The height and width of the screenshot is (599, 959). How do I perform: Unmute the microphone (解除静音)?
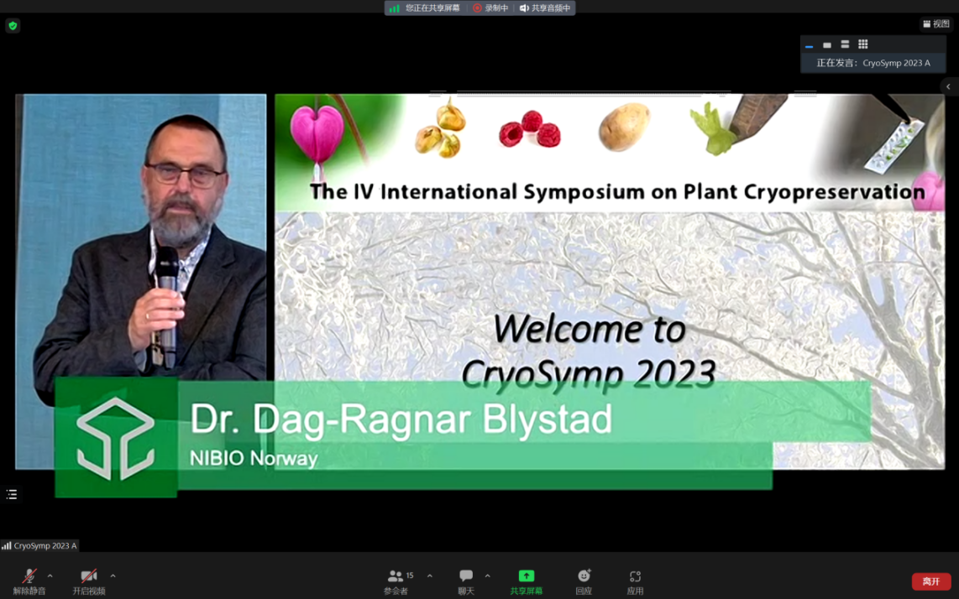point(29,581)
